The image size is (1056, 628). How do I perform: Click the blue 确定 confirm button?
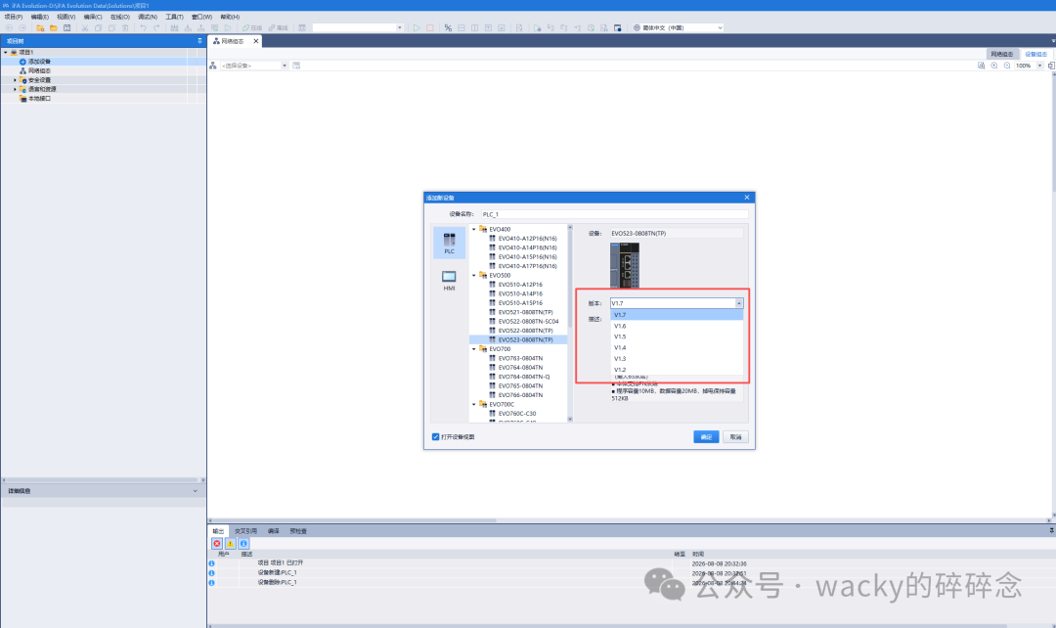pos(706,436)
